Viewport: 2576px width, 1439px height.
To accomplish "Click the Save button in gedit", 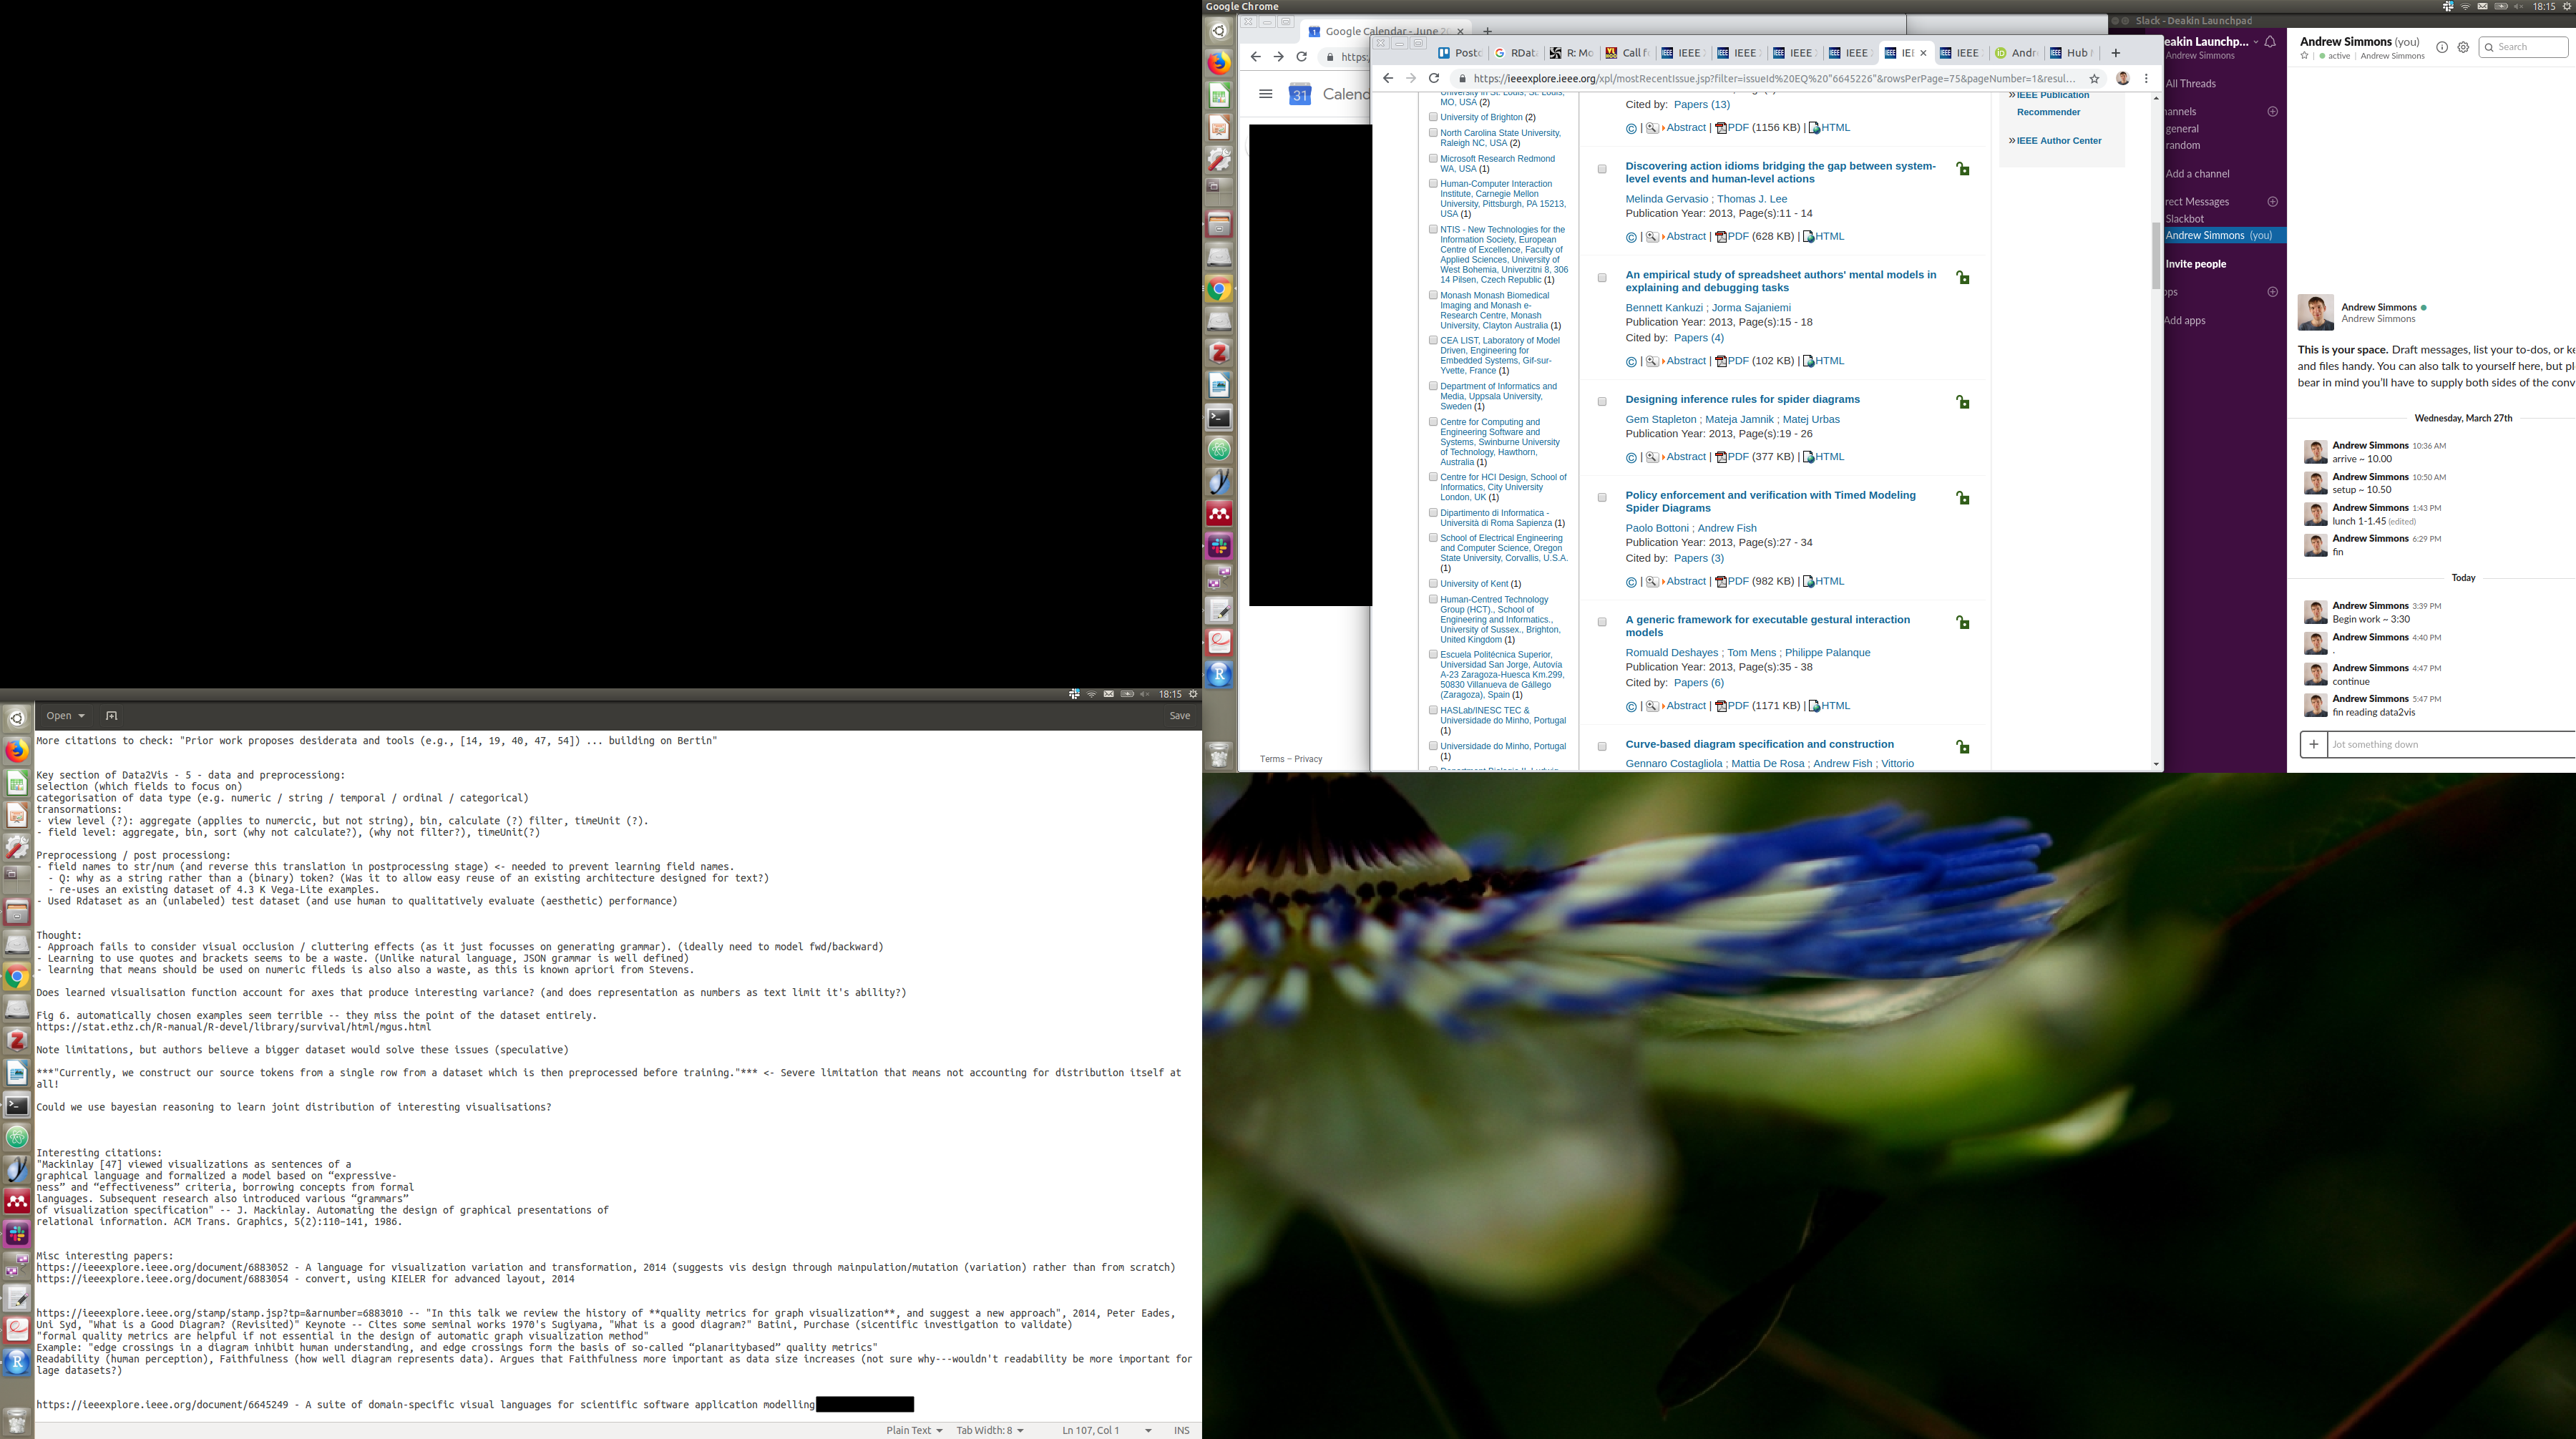I will [x=1179, y=716].
